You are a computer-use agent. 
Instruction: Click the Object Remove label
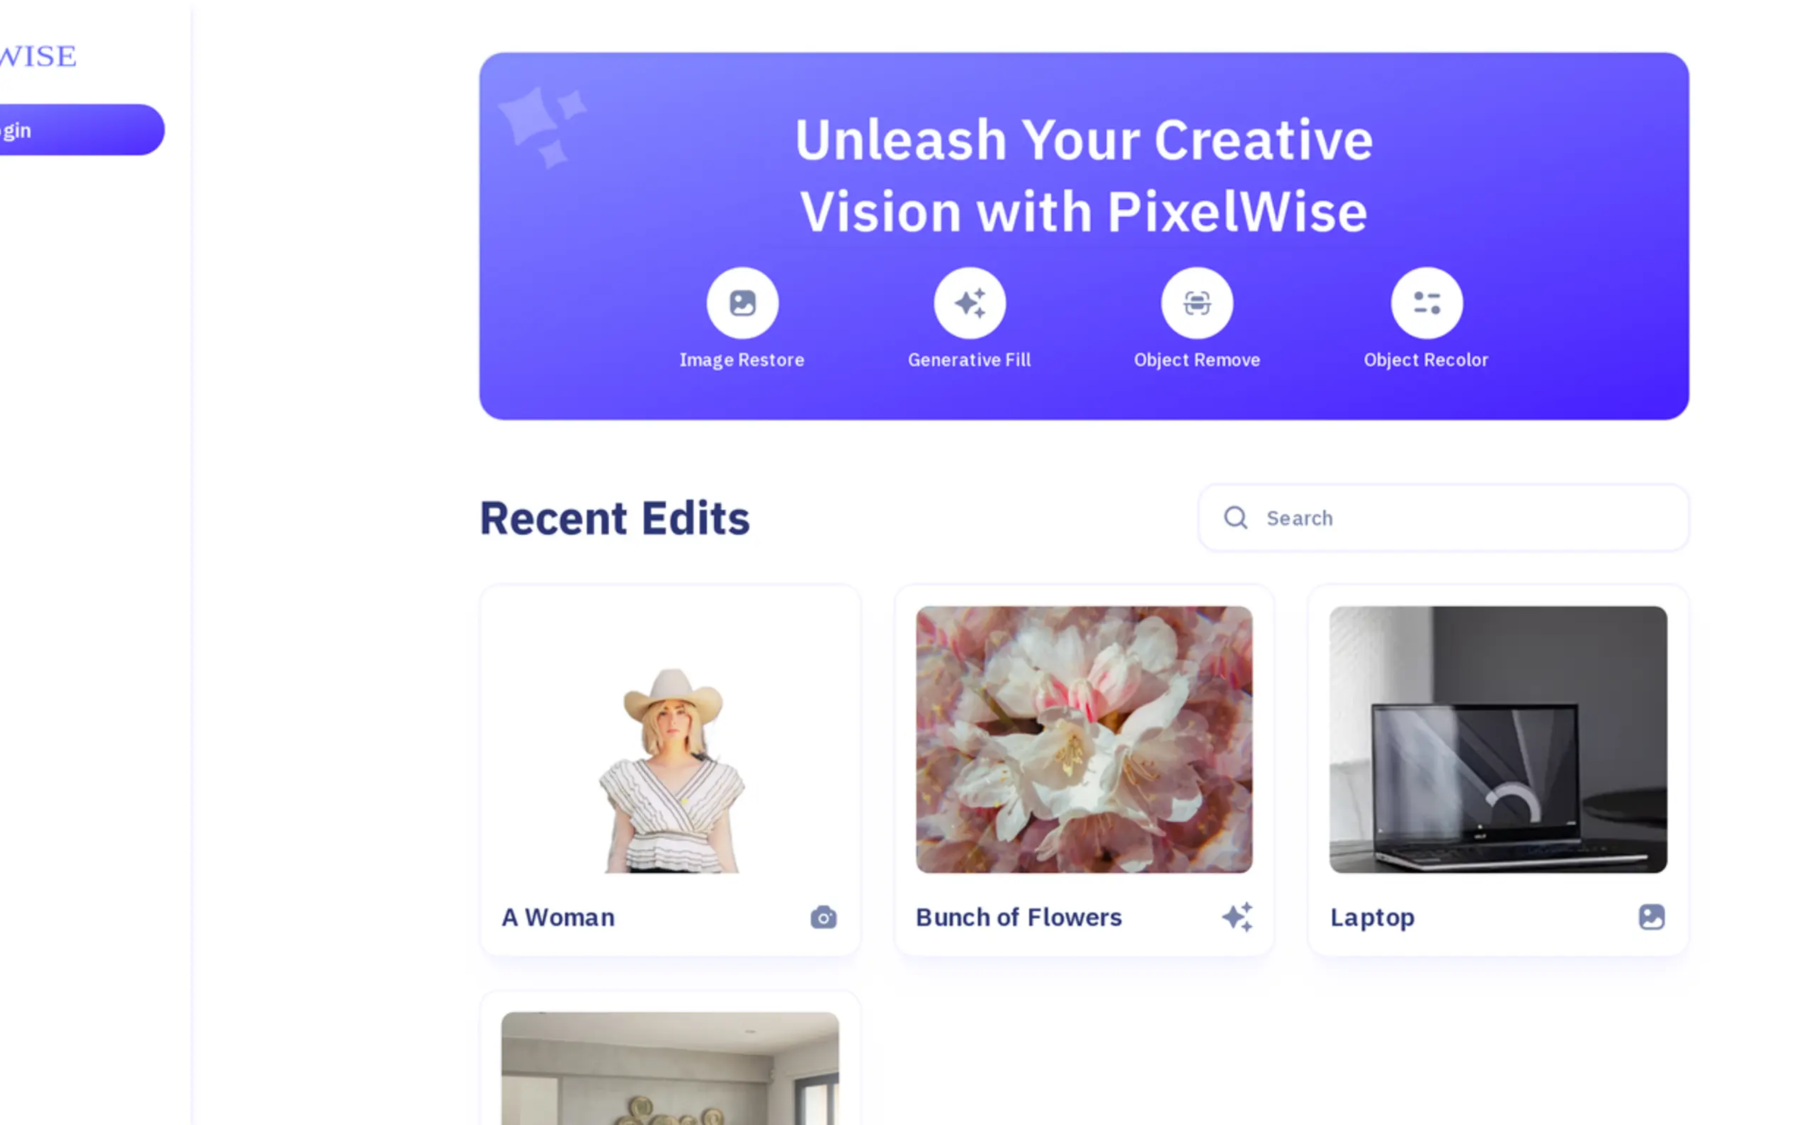[x=1196, y=360]
